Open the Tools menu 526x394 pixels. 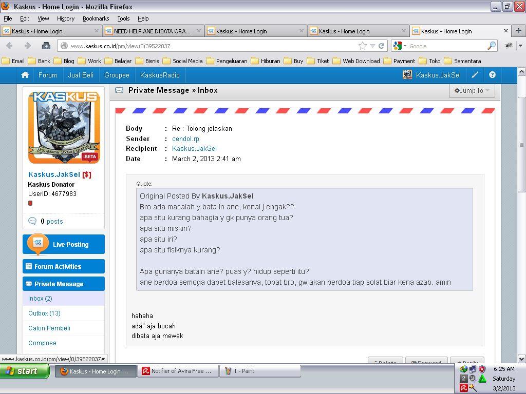(123, 18)
